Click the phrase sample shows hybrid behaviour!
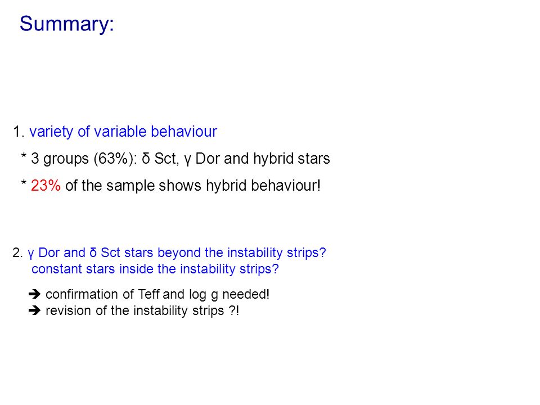This screenshot has width=540, height=405. [213, 186]
